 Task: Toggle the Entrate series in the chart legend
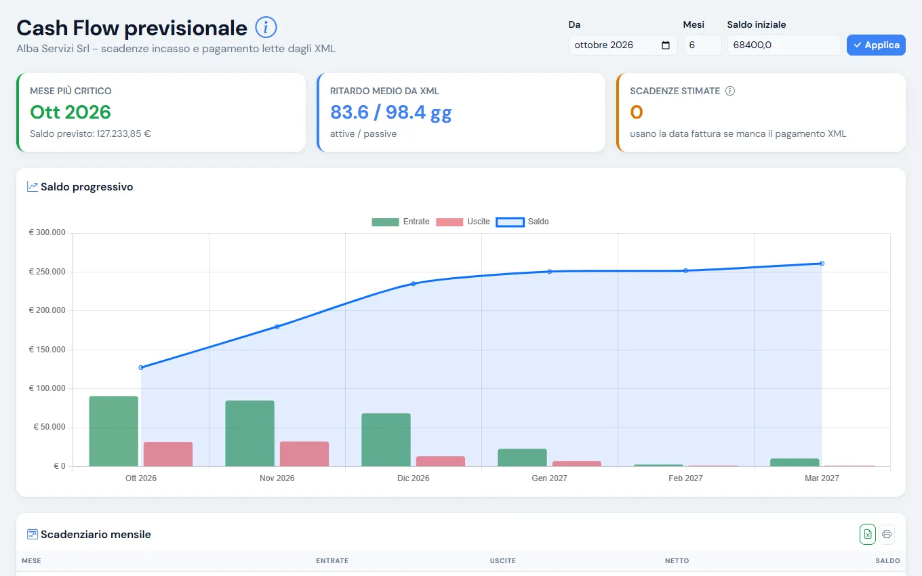click(401, 222)
